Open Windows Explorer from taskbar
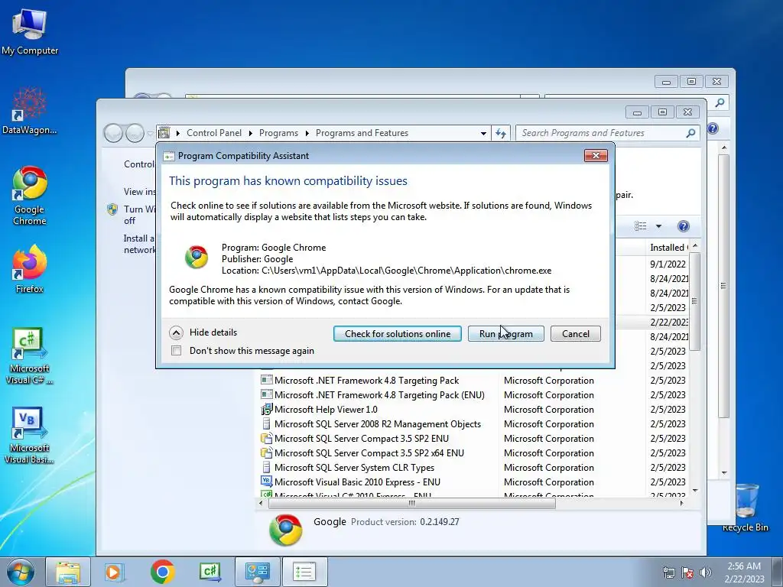This screenshot has width=783, height=587. (68, 572)
